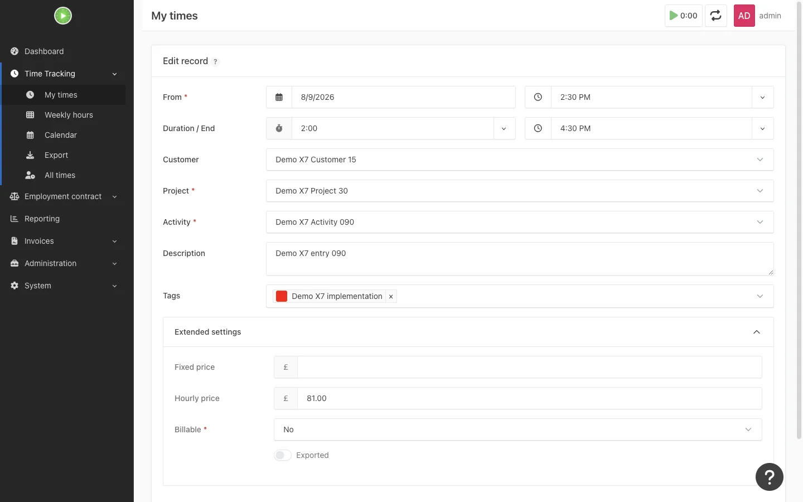This screenshot has width=803, height=502.
Task: Open the Tags dropdown arrow
Action: (760, 296)
